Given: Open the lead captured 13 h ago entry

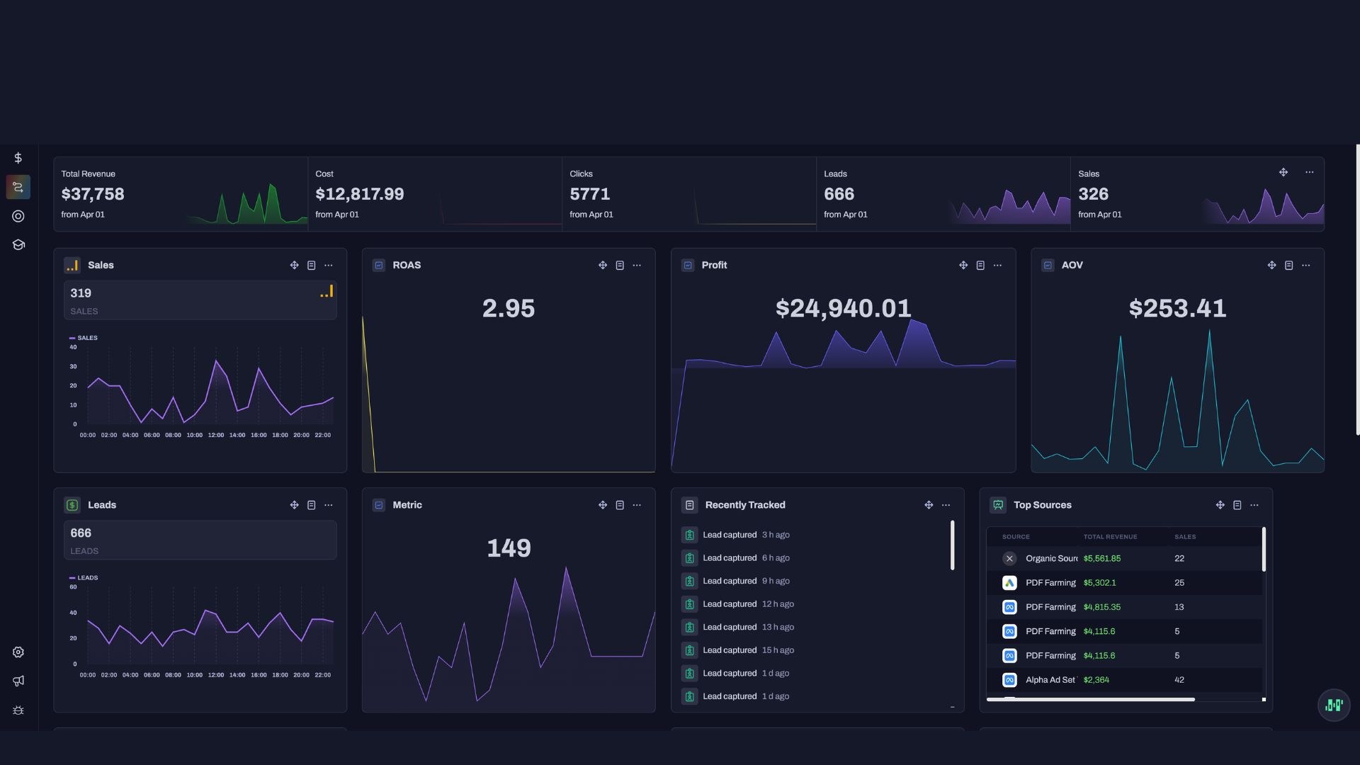Looking at the screenshot, I should click(x=737, y=627).
